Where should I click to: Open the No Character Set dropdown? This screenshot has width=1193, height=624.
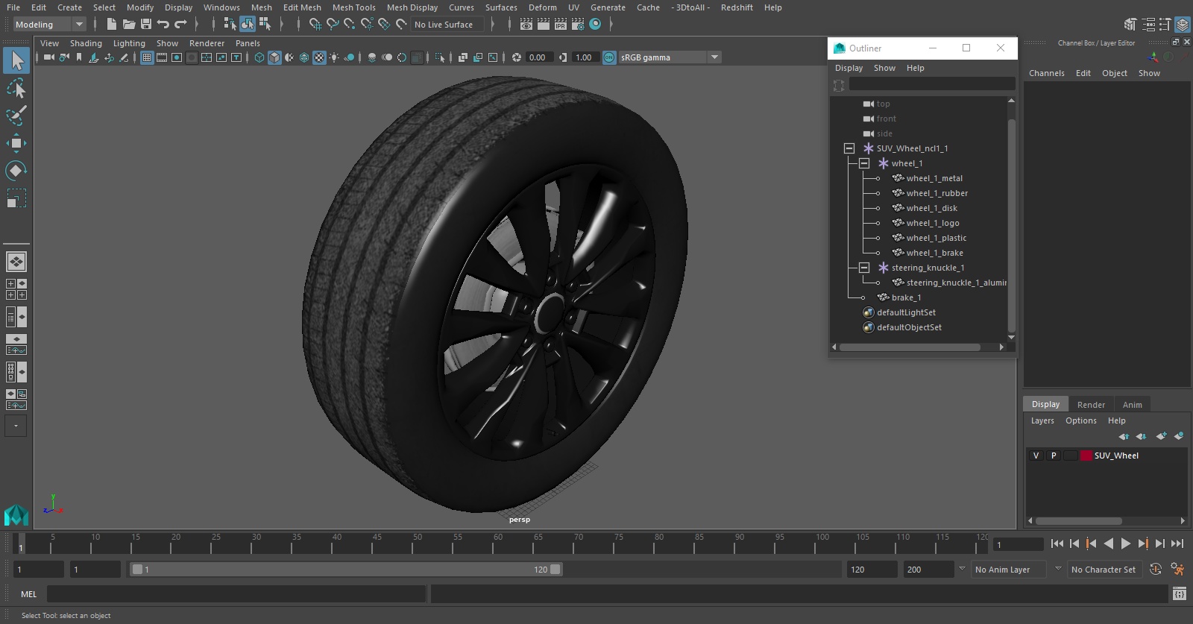[1104, 570]
